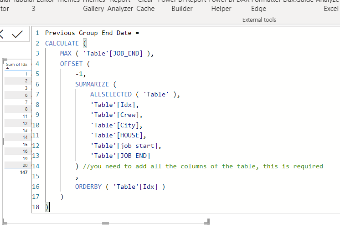Image resolution: width=340 pixels, height=232 pixels.
Task: Click the green comment text on line 14
Action: (203, 166)
